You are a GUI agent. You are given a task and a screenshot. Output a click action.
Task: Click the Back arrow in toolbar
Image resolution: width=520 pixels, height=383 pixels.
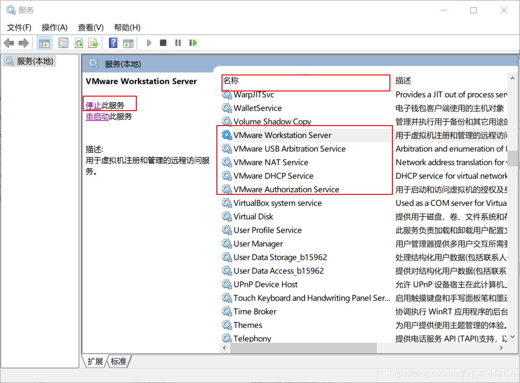tap(9, 43)
